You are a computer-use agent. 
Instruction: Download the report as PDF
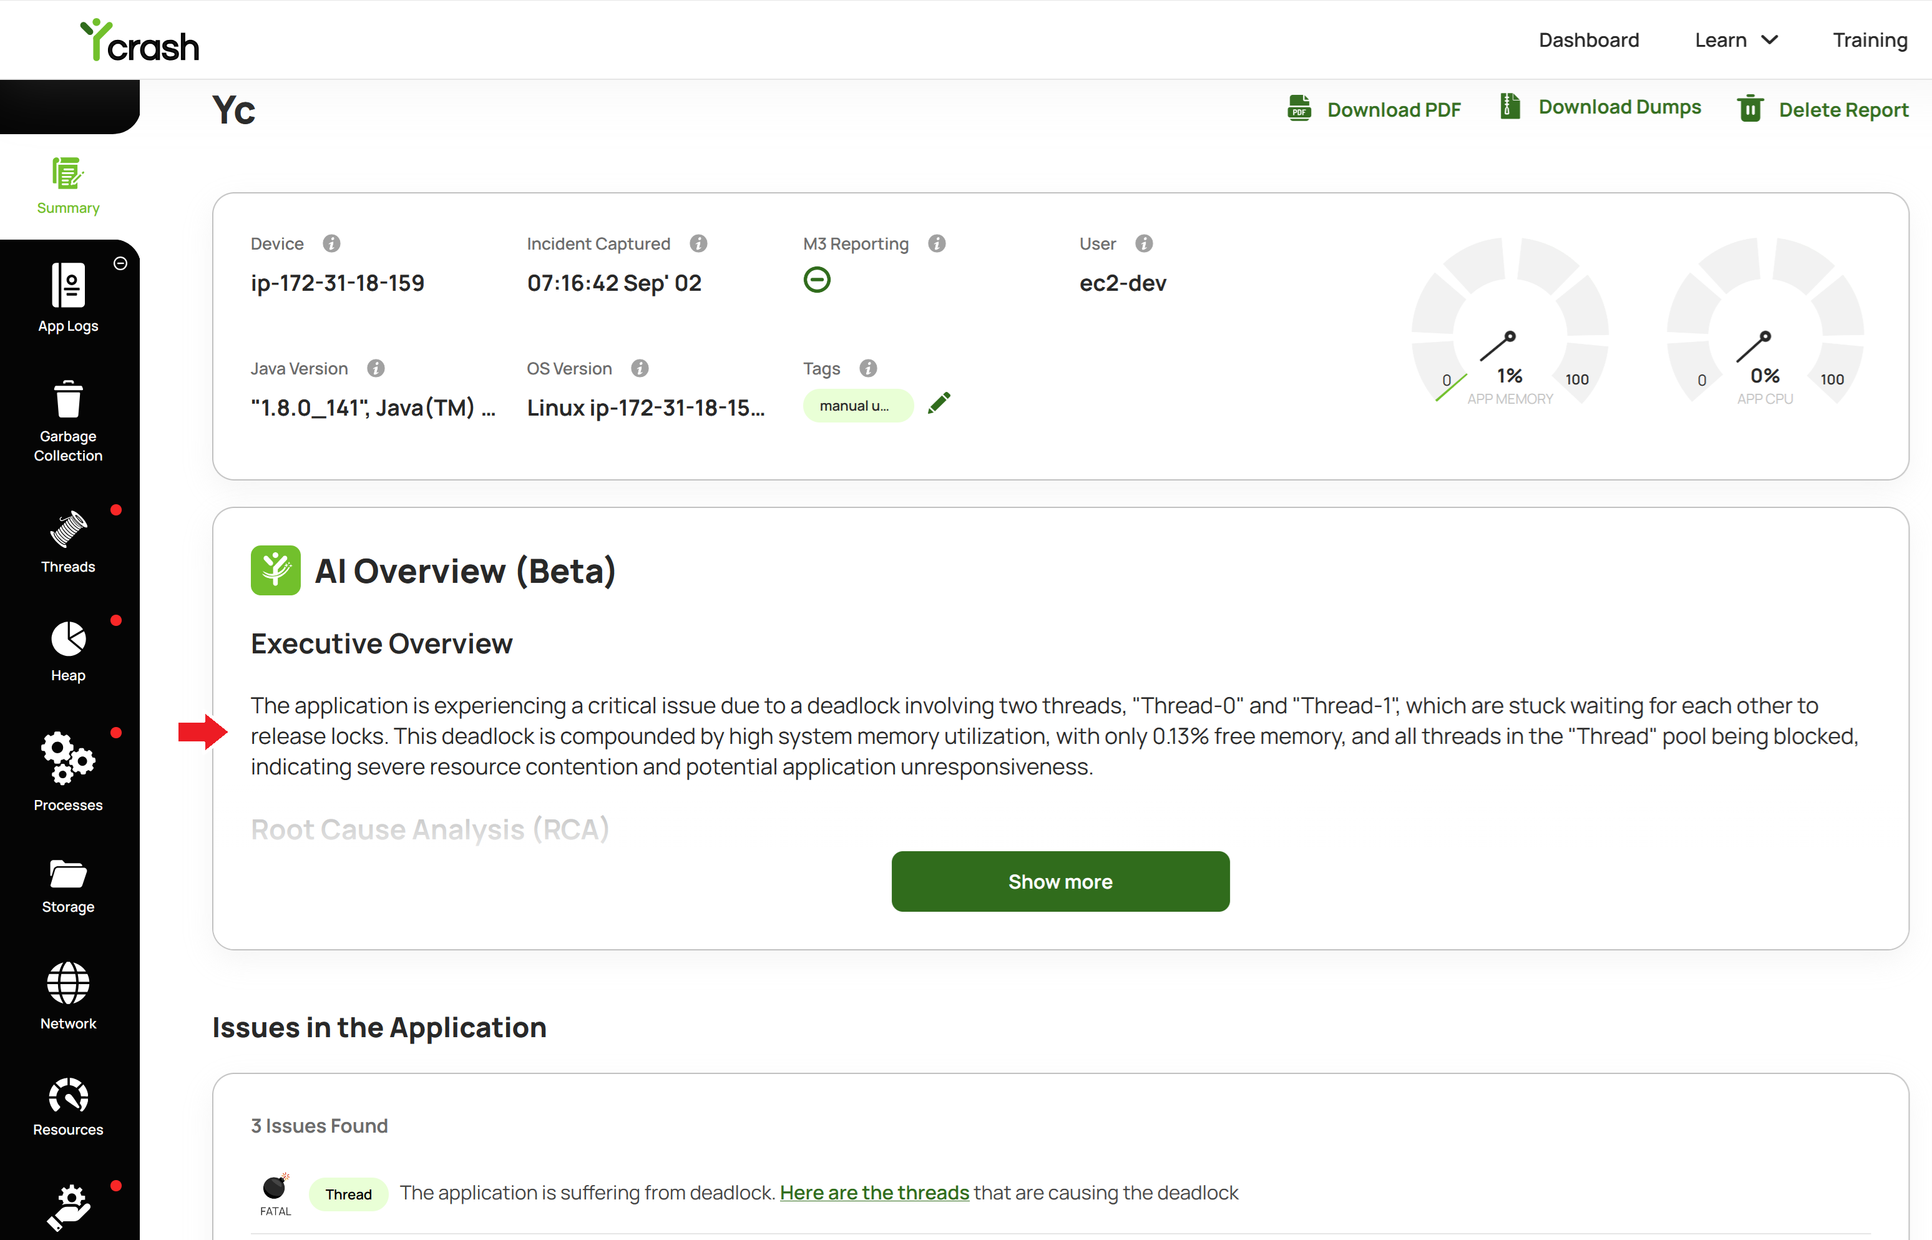1374,109
